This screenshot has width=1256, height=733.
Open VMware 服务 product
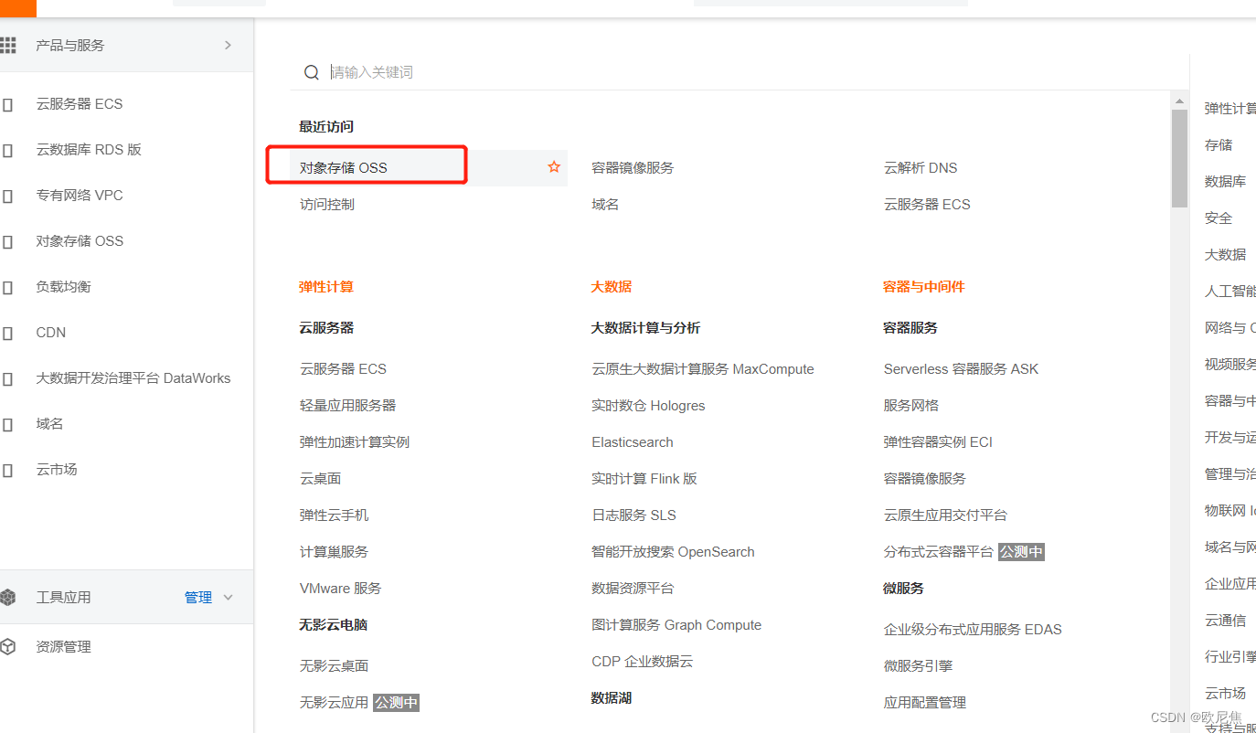(x=341, y=588)
